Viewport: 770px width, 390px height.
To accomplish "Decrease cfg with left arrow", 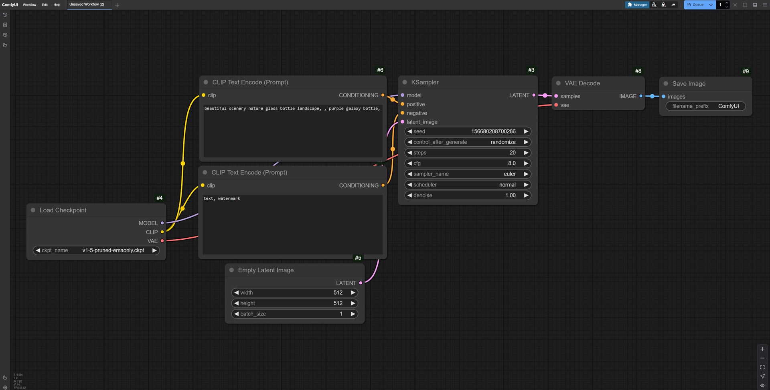I will click(x=409, y=164).
